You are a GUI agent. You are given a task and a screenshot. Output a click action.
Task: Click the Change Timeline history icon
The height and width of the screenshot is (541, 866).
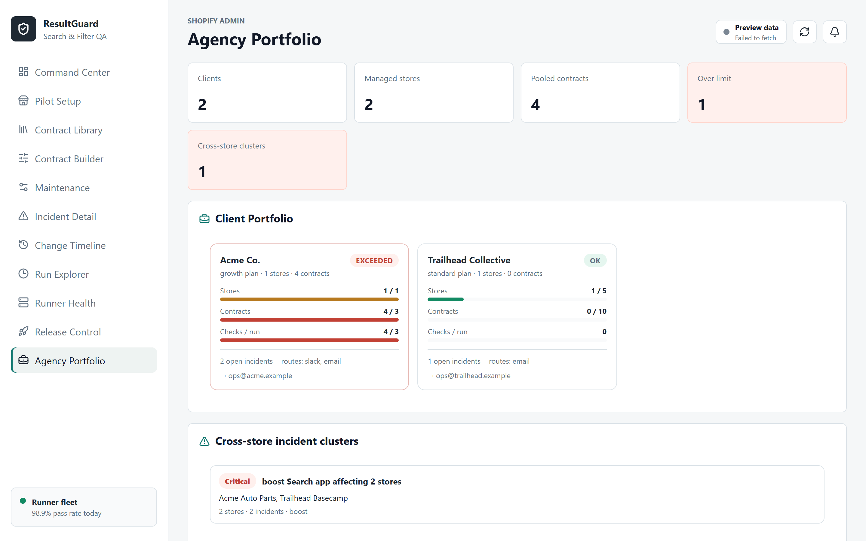pyautogui.click(x=23, y=245)
